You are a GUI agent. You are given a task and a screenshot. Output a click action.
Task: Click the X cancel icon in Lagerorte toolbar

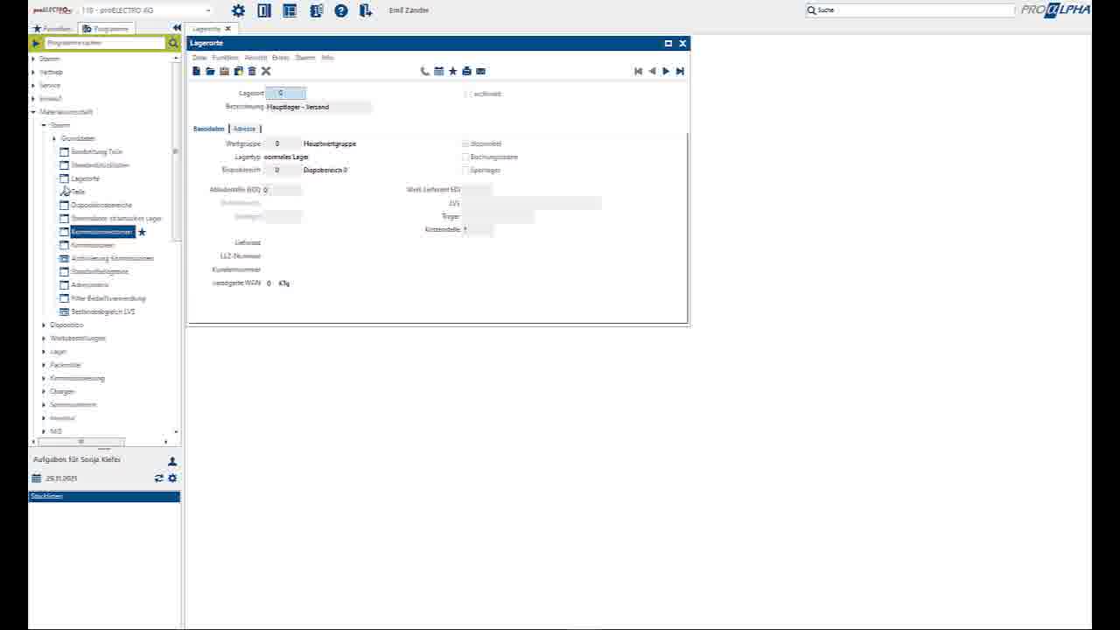(266, 71)
